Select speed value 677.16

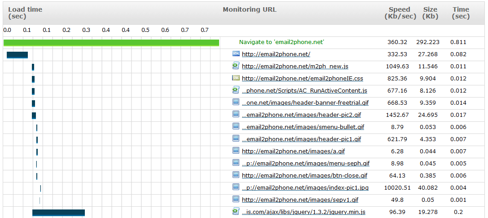[397, 91]
